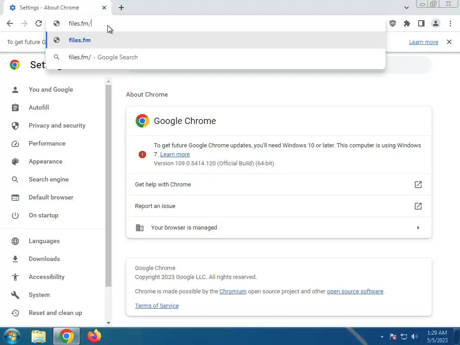Click the Accessibility figure icon
Image resolution: width=460 pixels, height=345 pixels.
pos(15,277)
